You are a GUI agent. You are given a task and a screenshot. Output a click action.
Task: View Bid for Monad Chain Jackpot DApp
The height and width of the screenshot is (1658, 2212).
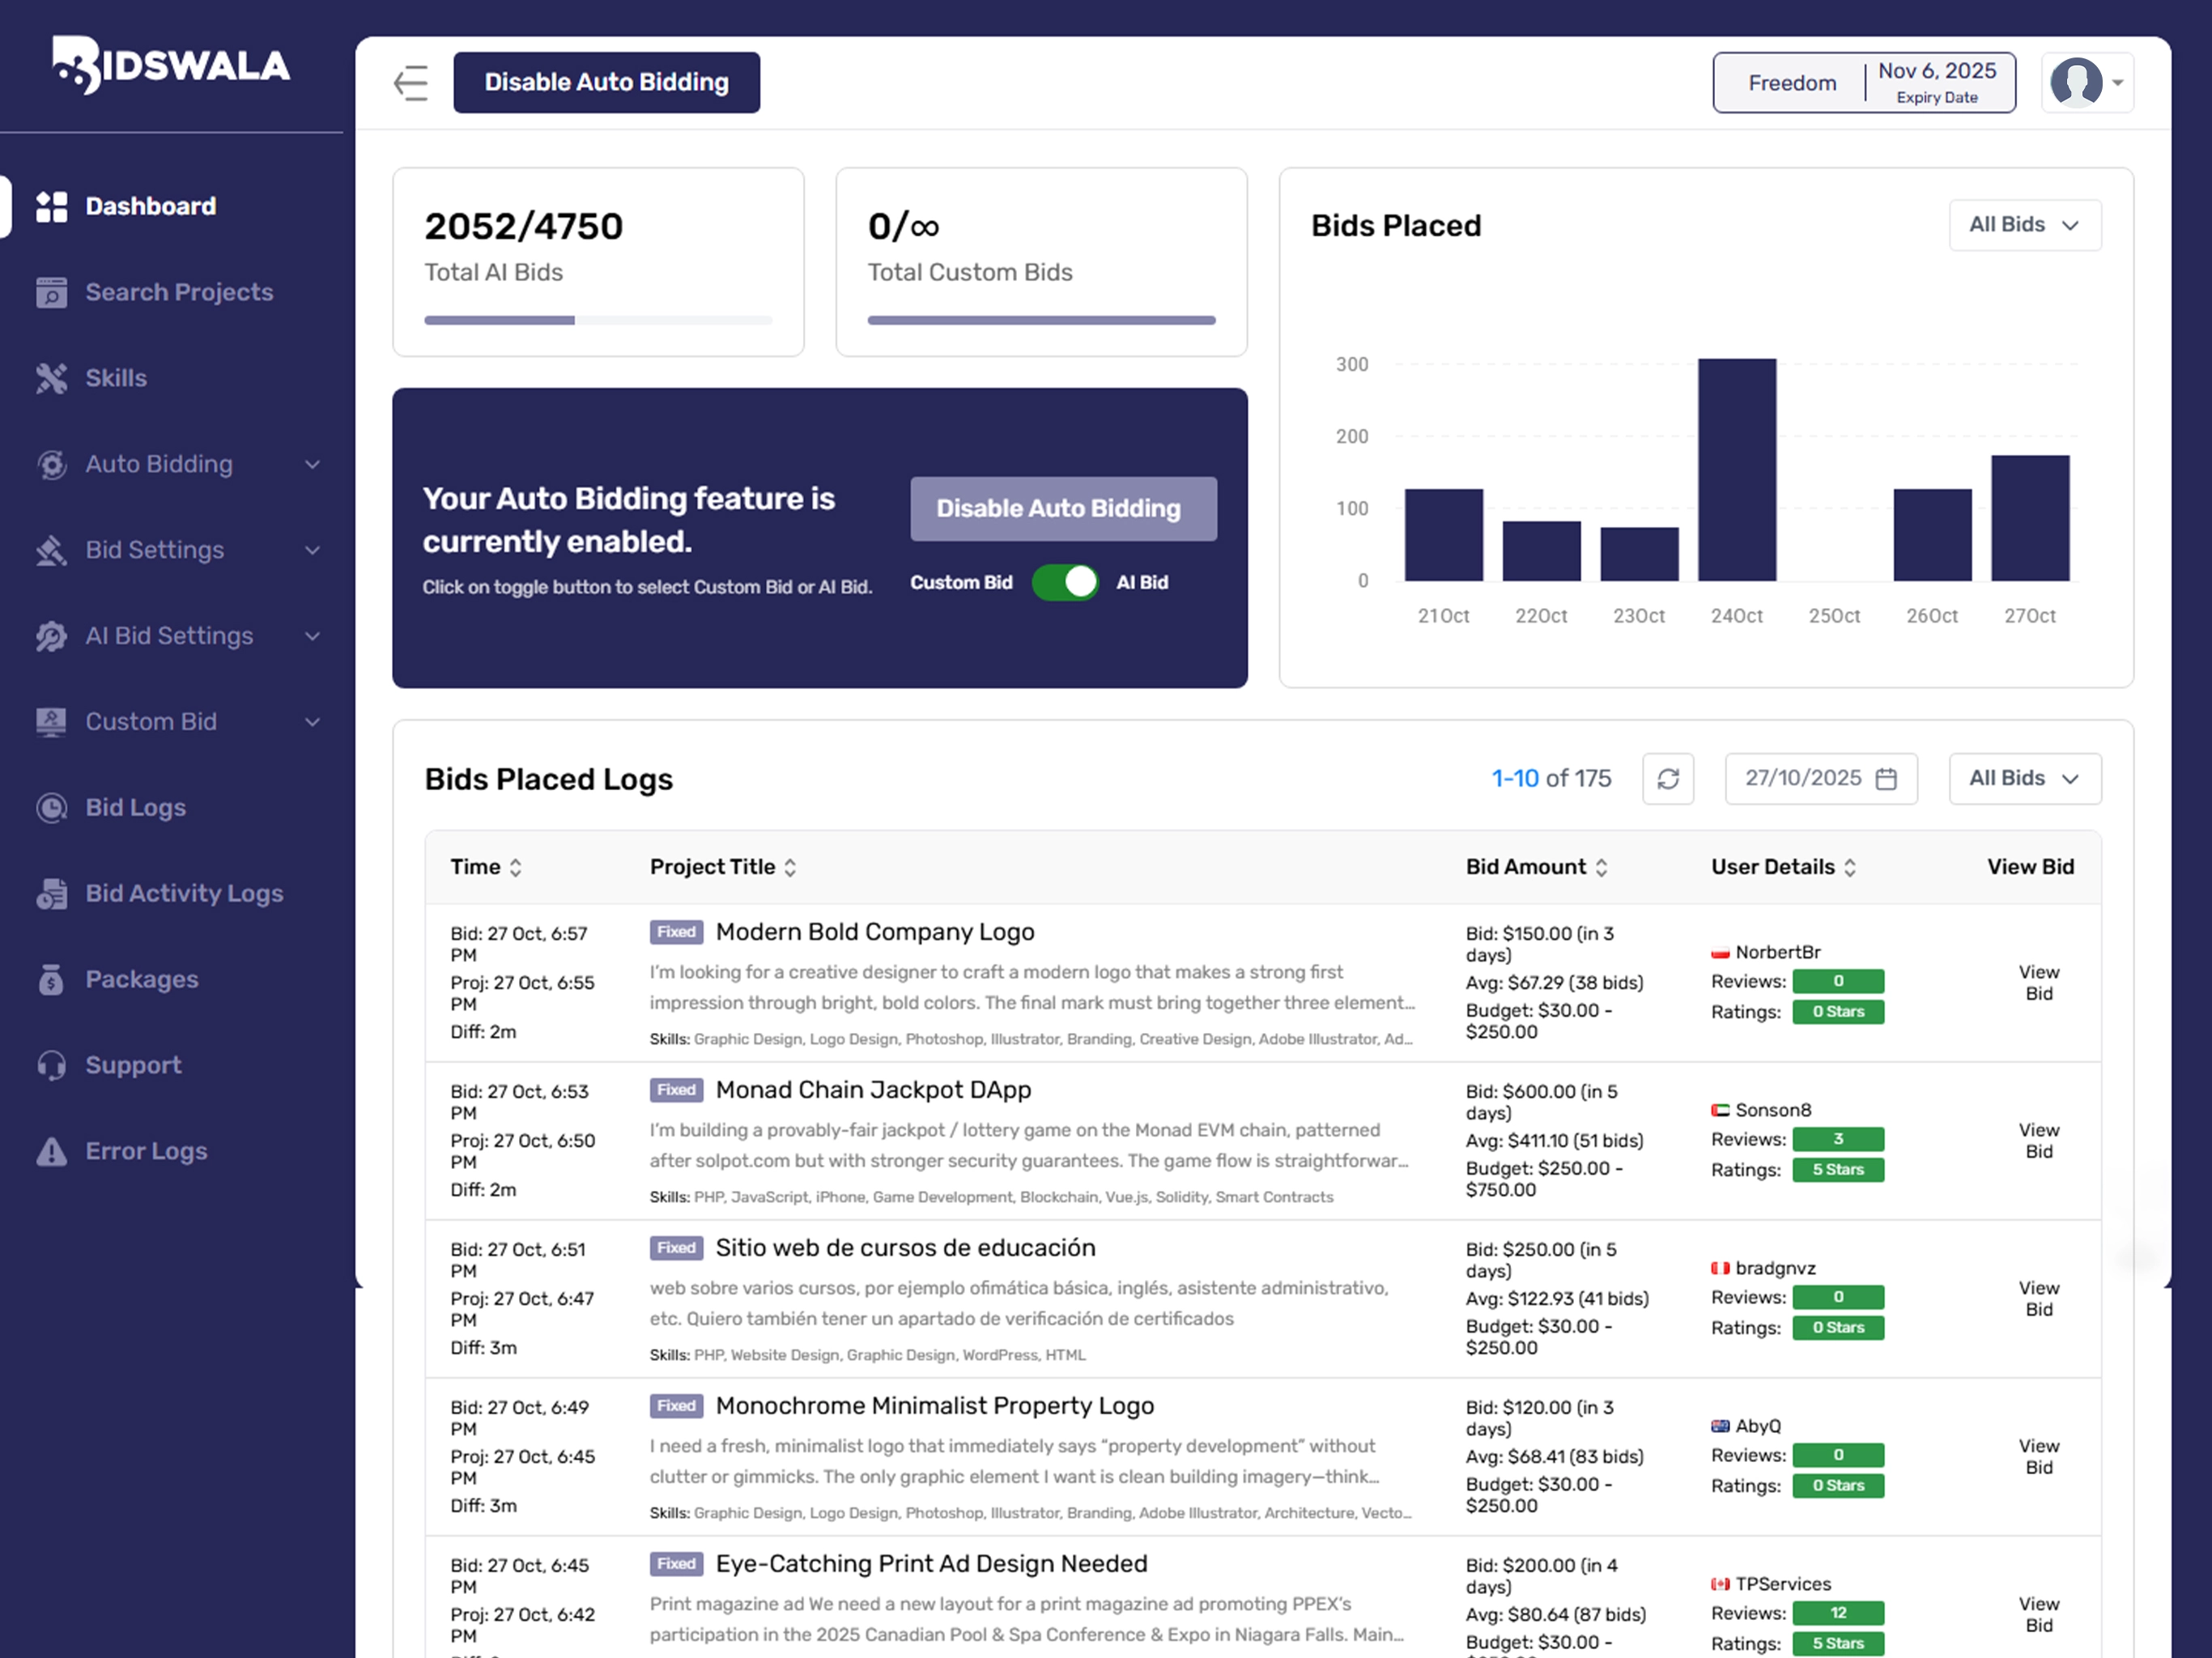pyautogui.click(x=2039, y=1140)
